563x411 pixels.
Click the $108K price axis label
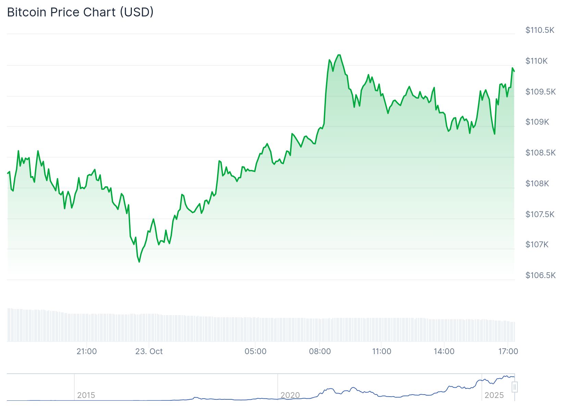(537, 184)
